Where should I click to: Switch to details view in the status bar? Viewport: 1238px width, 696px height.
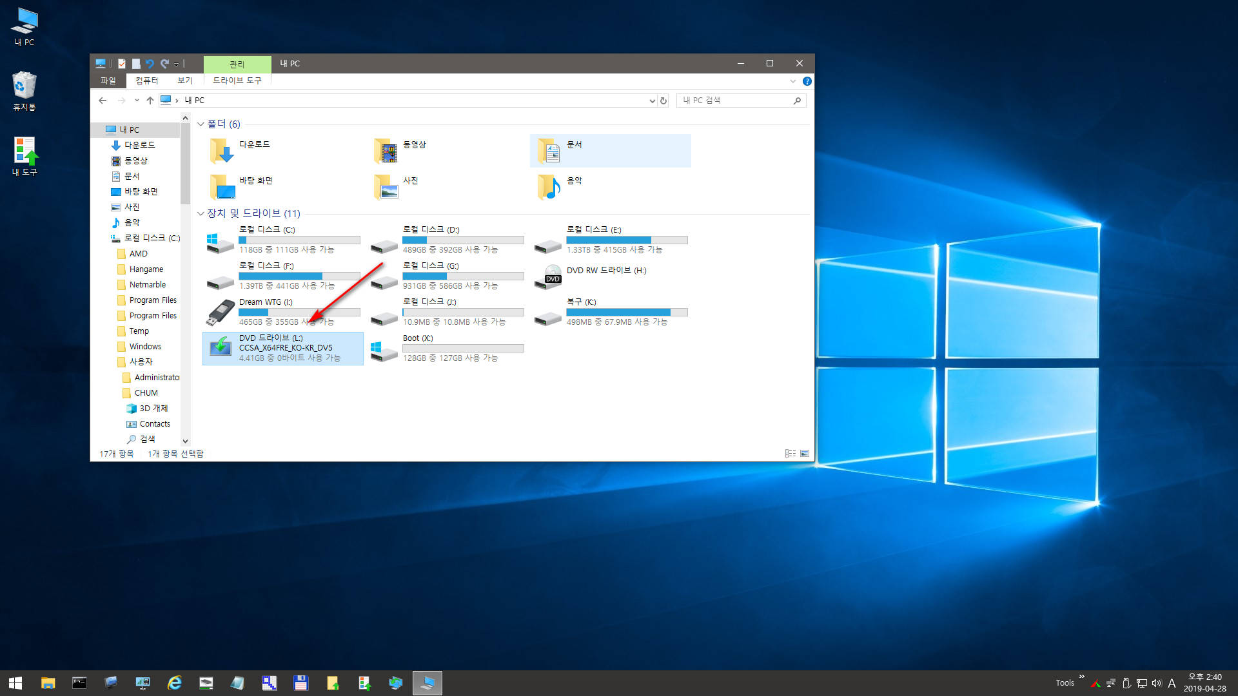791,454
